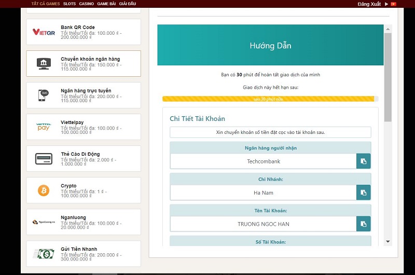Image resolution: width=415 pixels, height=275 pixels.
Task: Copy account name TRUONG NGOC HAN
Action: coord(364,224)
